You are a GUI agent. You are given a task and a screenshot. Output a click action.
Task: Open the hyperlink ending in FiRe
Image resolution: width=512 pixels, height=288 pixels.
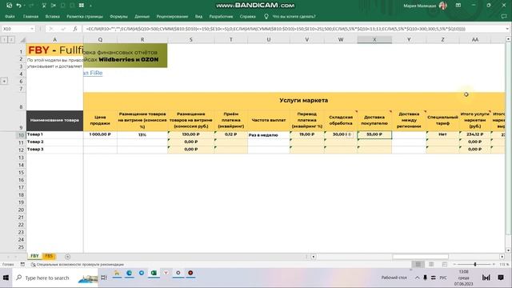[93, 73]
